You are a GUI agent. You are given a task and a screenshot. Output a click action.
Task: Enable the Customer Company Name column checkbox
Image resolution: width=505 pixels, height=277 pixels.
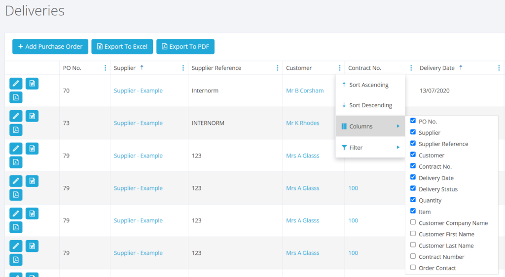413,223
